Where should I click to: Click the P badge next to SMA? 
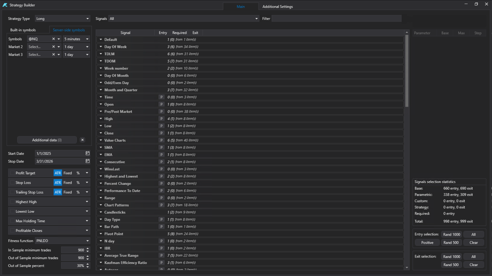point(161,147)
